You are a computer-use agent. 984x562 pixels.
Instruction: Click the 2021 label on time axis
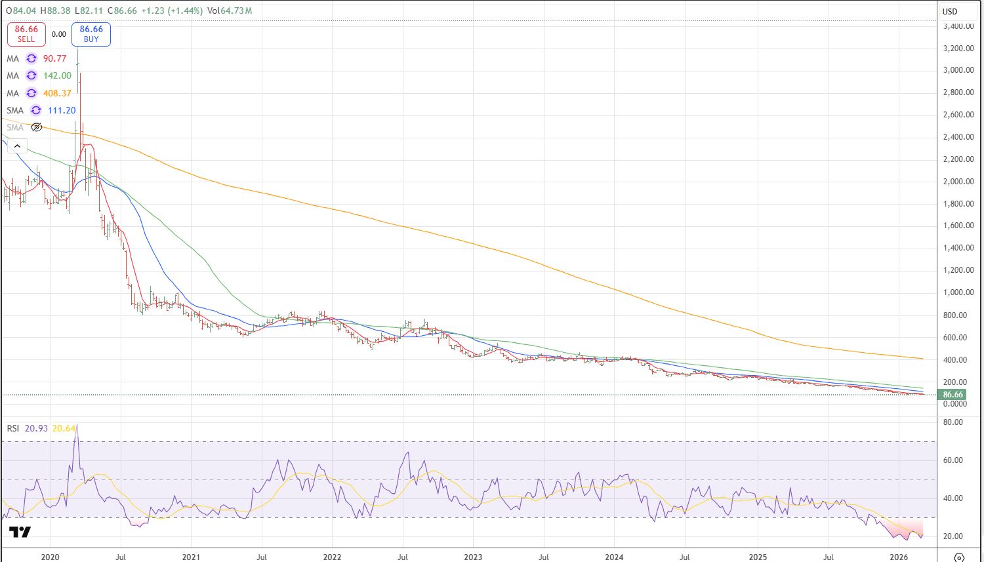click(x=191, y=557)
